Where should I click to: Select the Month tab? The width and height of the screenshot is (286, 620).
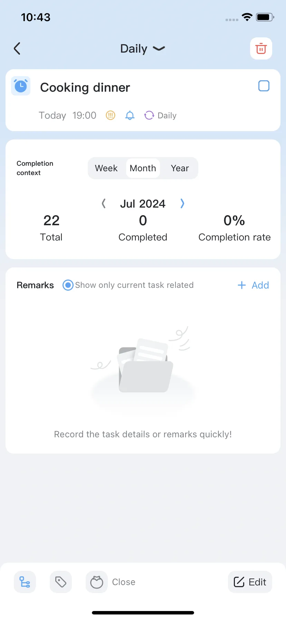click(x=143, y=168)
